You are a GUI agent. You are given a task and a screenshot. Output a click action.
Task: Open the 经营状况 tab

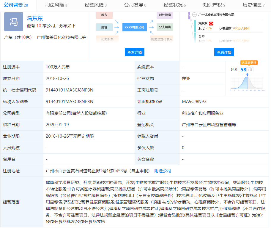pos(174,5)
